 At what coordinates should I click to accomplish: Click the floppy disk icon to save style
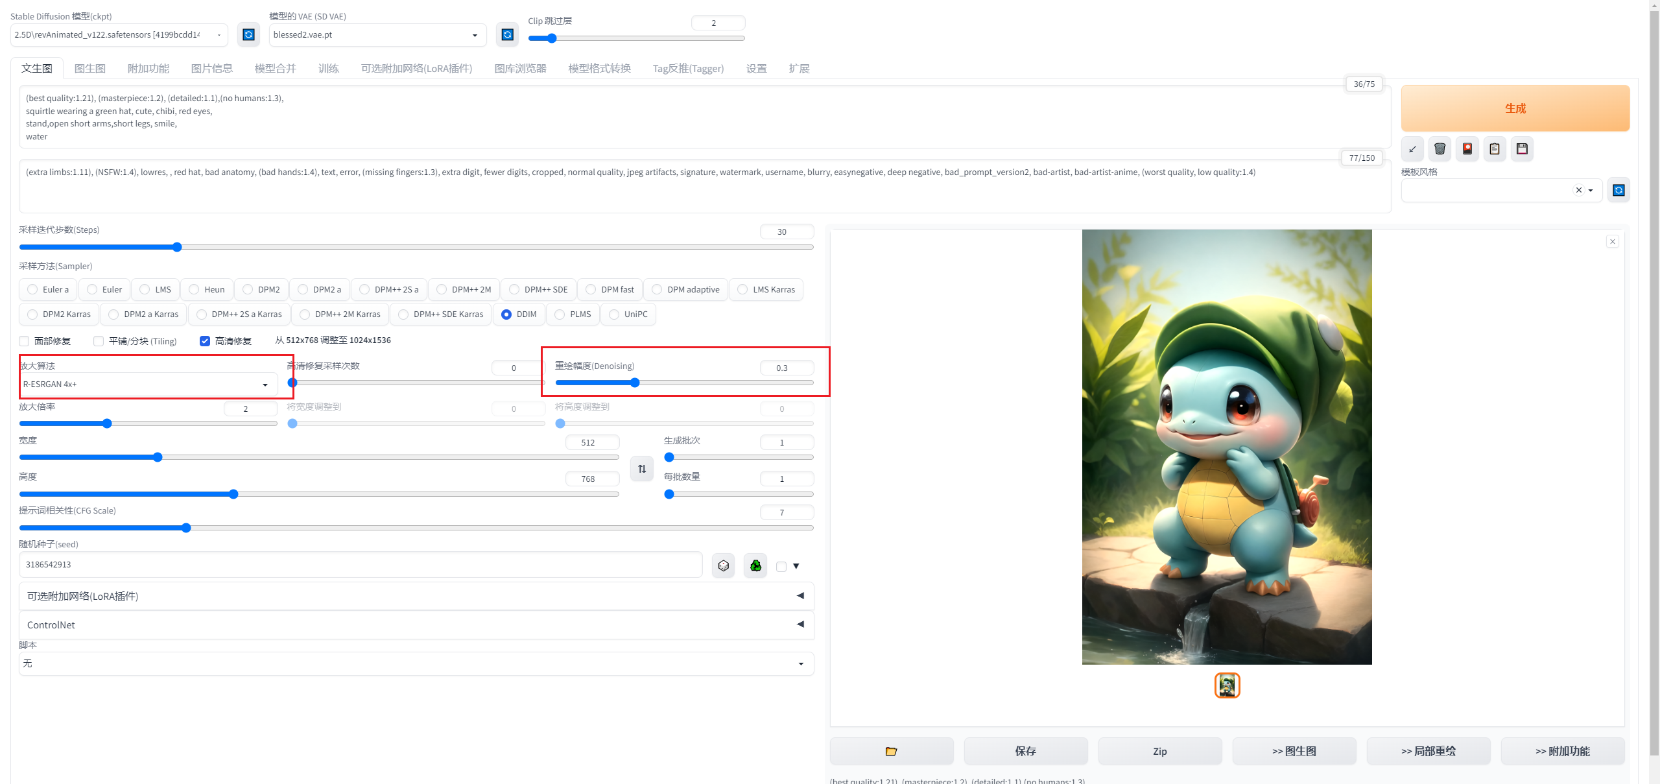(x=1522, y=149)
